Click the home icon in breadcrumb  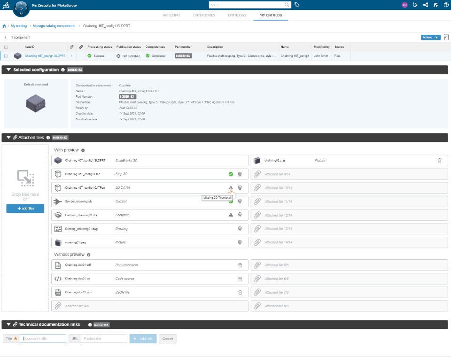(4, 26)
